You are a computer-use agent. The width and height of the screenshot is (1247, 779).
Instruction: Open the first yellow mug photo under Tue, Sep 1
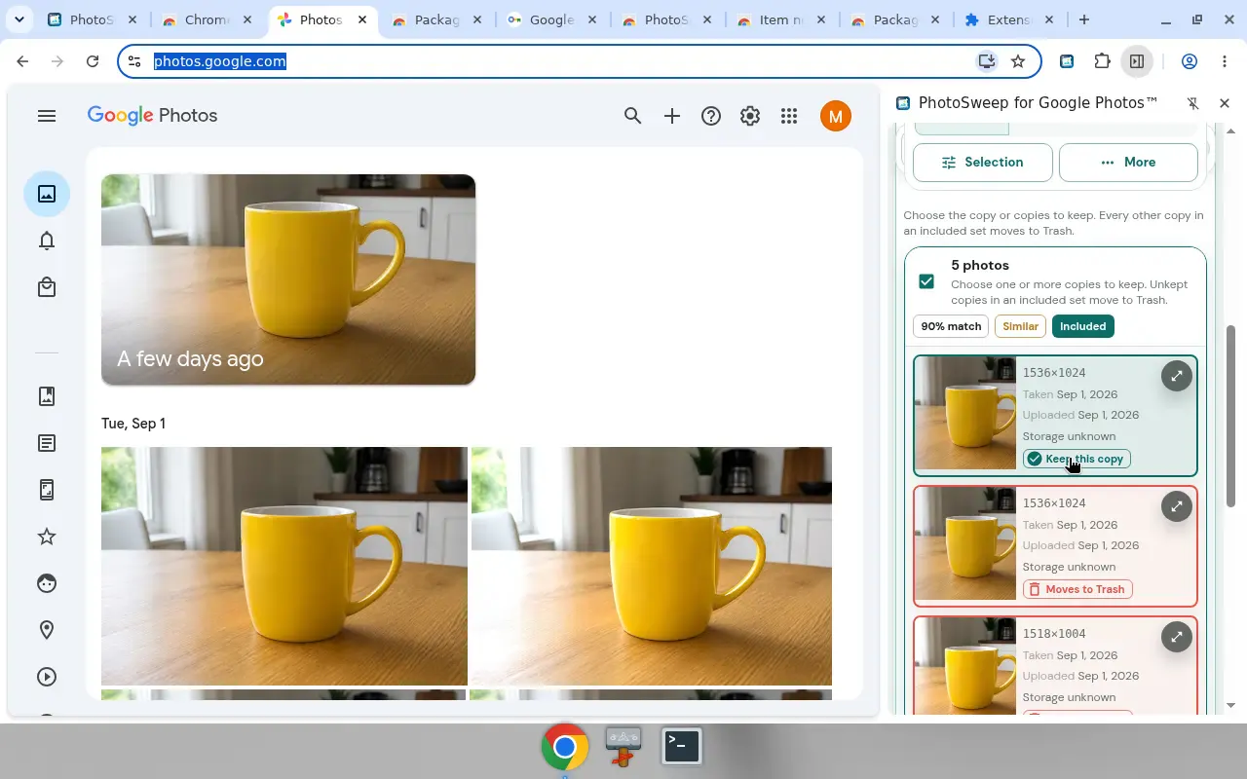coord(284,566)
